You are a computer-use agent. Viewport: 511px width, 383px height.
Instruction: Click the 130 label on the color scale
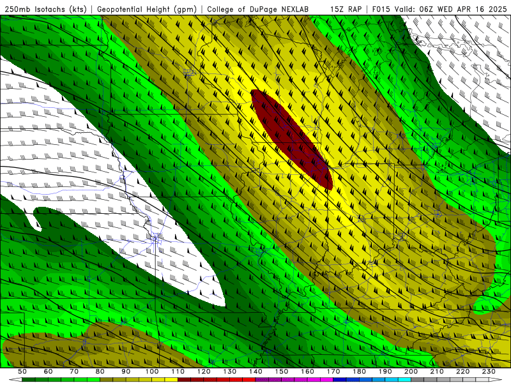tap(229, 372)
